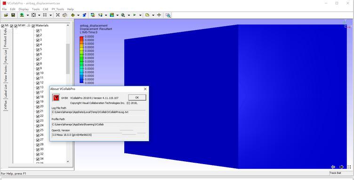Open dropdown beside the contour plot icon

[117, 15]
